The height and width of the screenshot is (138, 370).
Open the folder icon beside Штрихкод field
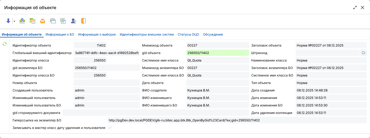364,53
